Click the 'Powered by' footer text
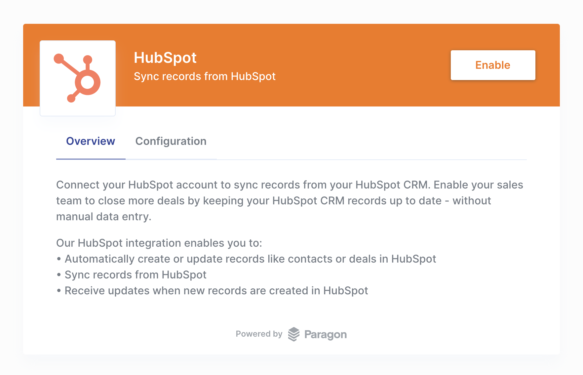583x375 pixels. coord(259,334)
